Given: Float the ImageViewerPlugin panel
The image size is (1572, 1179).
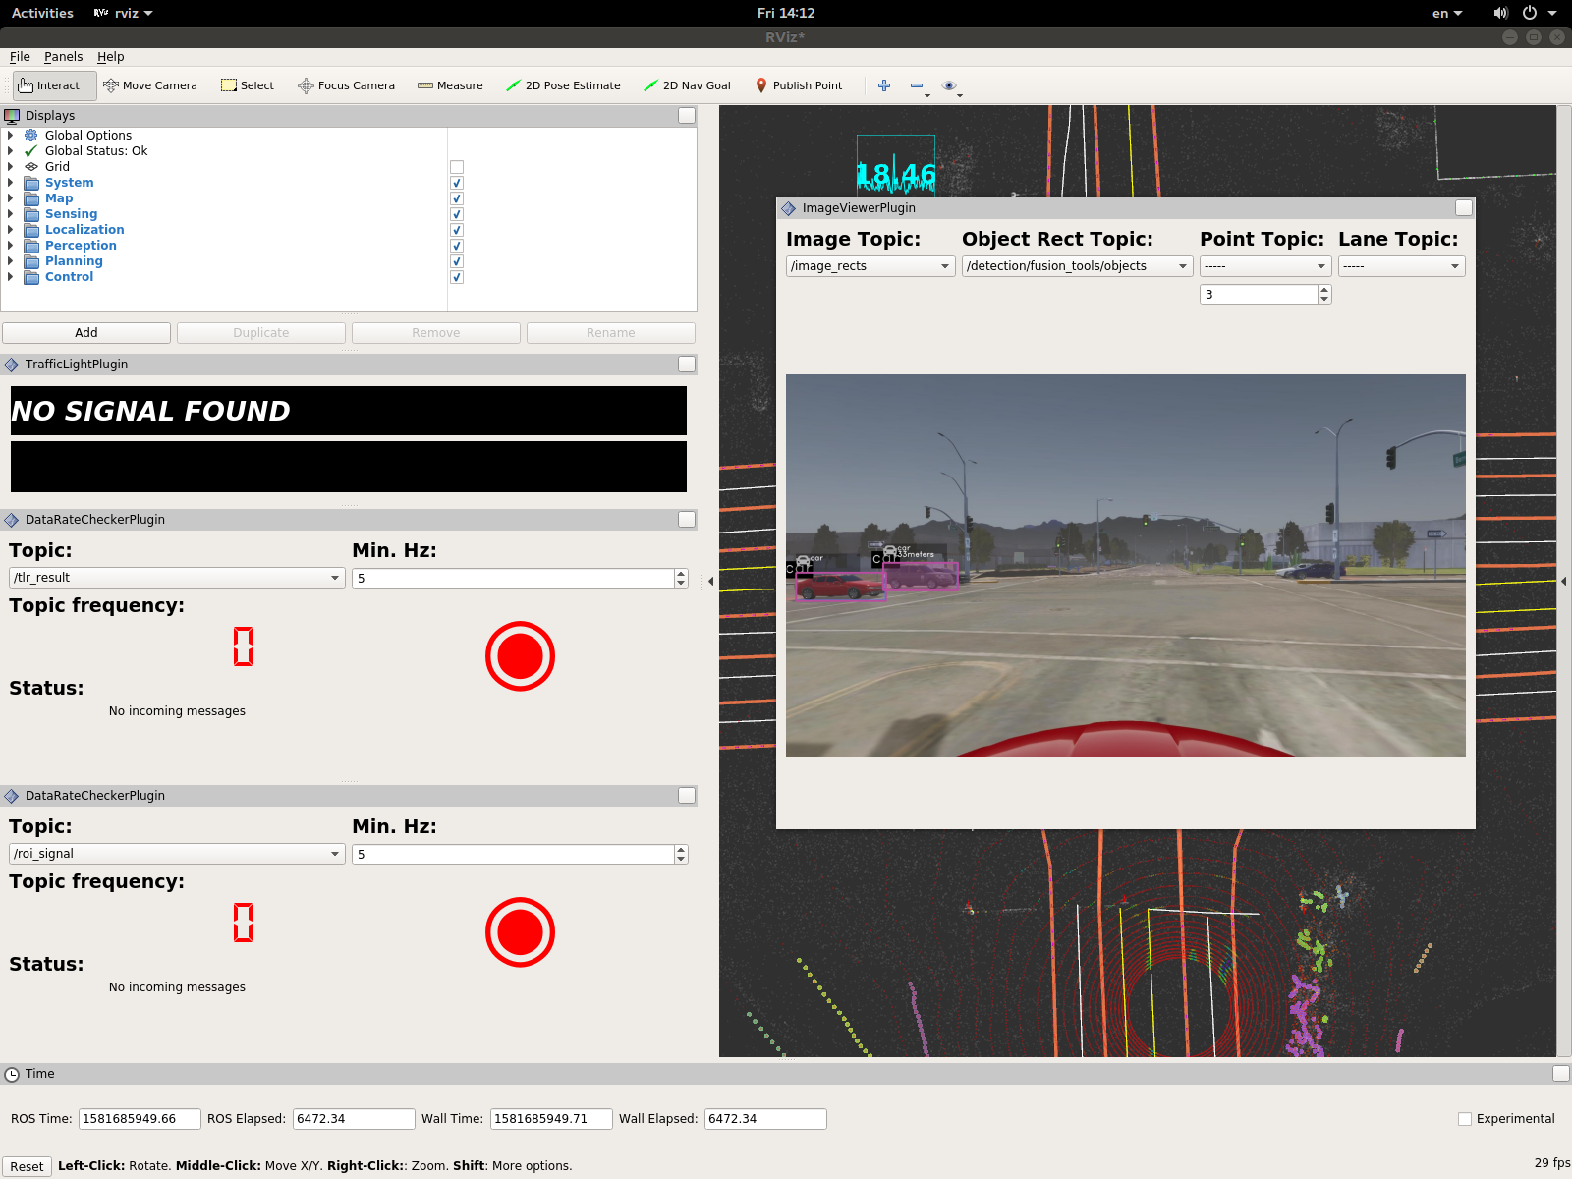Looking at the screenshot, I should tap(1464, 208).
